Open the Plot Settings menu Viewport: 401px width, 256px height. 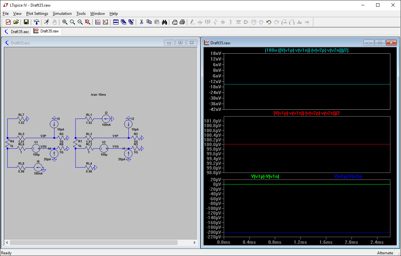click(x=37, y=14)
